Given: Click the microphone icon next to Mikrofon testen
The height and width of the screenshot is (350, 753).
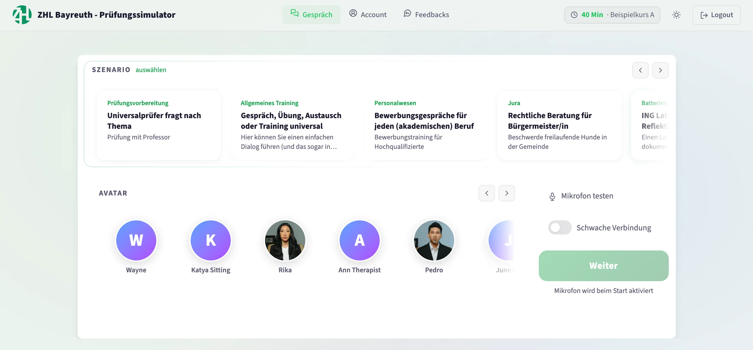Looking at the screenshot, I should pyautogui.click(x=552, y=196).
